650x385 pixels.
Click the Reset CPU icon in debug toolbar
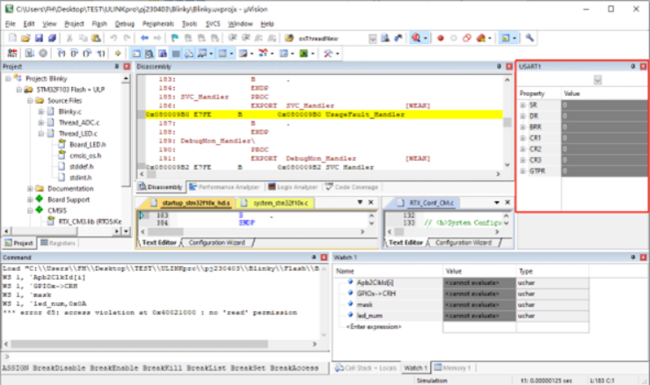point(11,54)
